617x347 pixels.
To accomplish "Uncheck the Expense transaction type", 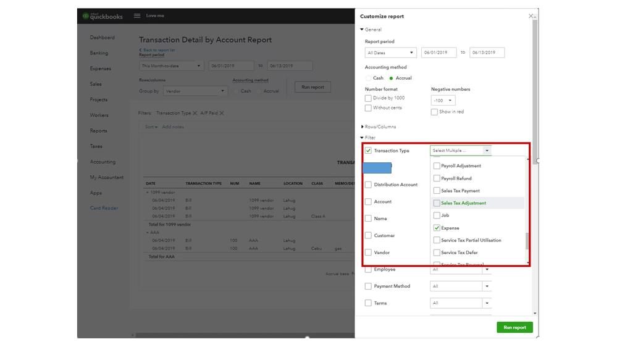I will 437,228.
